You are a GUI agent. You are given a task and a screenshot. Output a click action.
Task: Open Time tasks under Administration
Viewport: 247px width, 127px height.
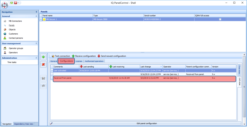(x=12, y=62)
